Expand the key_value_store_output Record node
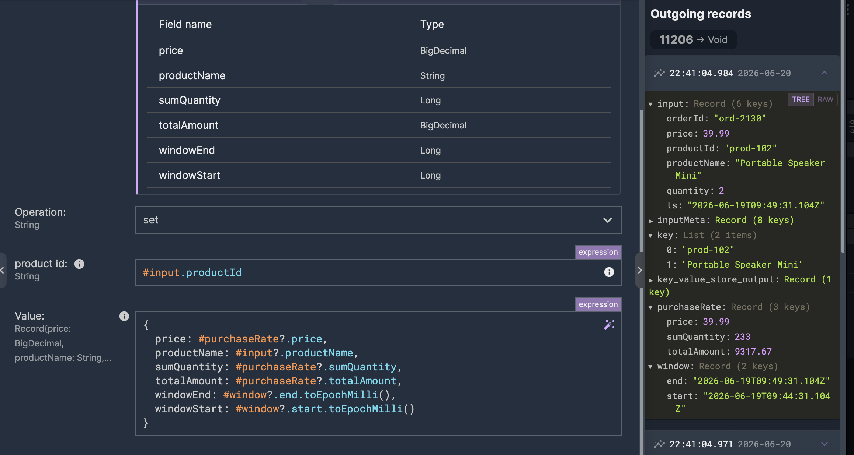 [x=651, y=280]
